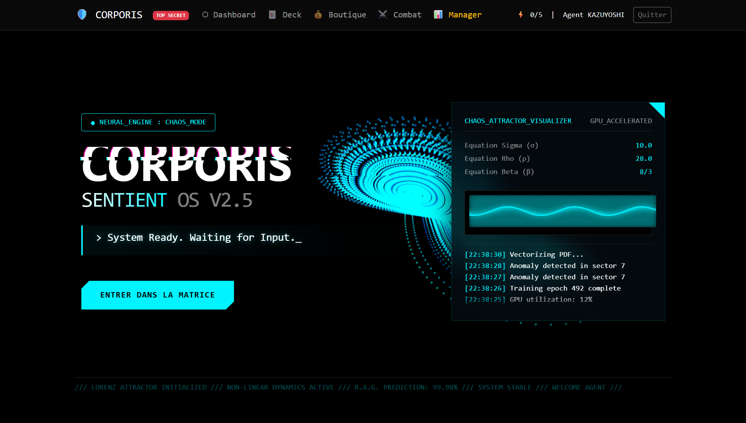Click the energy lightning bolt icon
746x423 pixels.
tap(521, 15)
